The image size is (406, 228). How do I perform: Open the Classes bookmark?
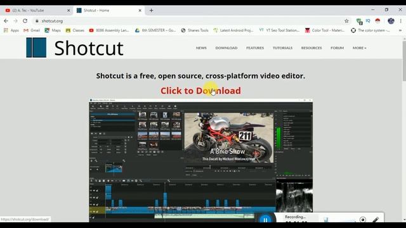[x=75, y=30]
